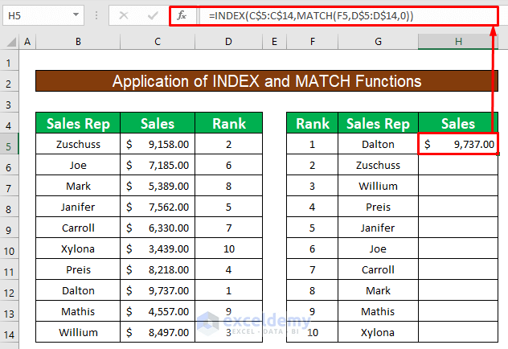Viewport: 508px width, 349px height.
Task: Click the three-dot handle beside the Name Box
Action: pos(96,15)
